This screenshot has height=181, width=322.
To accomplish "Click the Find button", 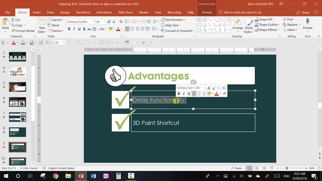I will [x=288, y=19].
